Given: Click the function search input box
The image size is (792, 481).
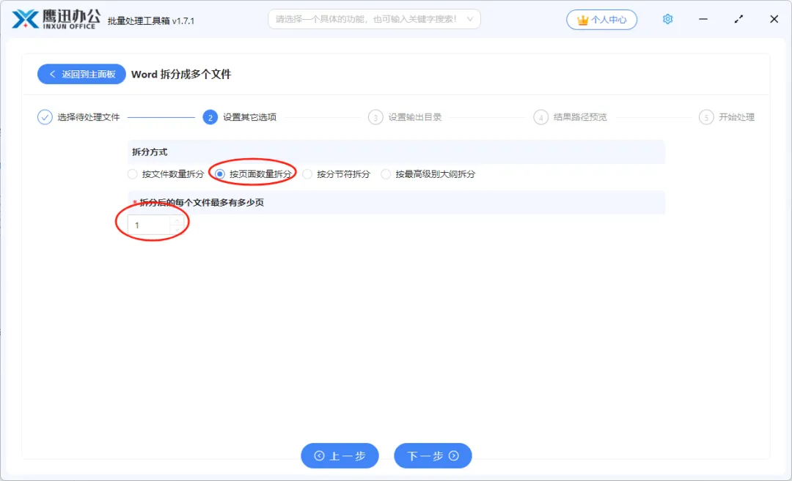Looking at the screenshot, I should 374,19.
